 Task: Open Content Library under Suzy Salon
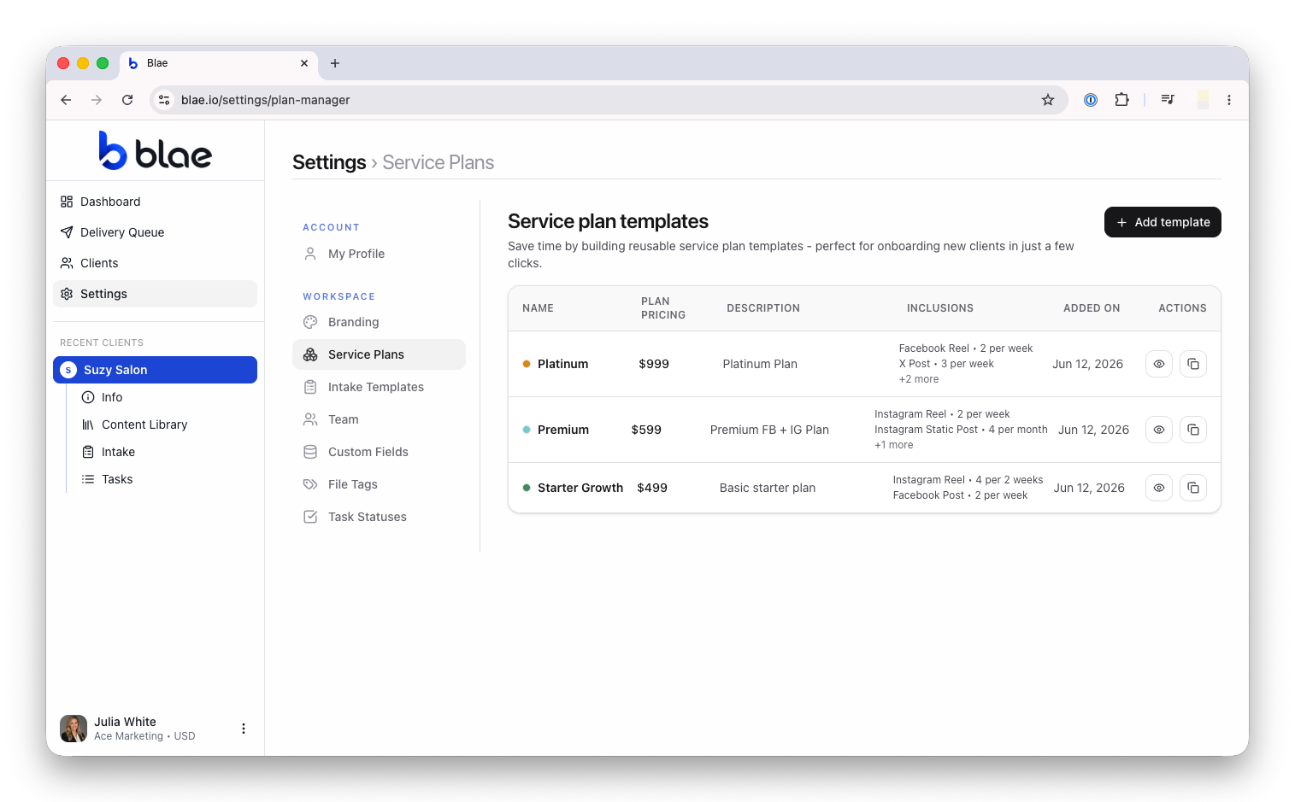tap(134, 424)
